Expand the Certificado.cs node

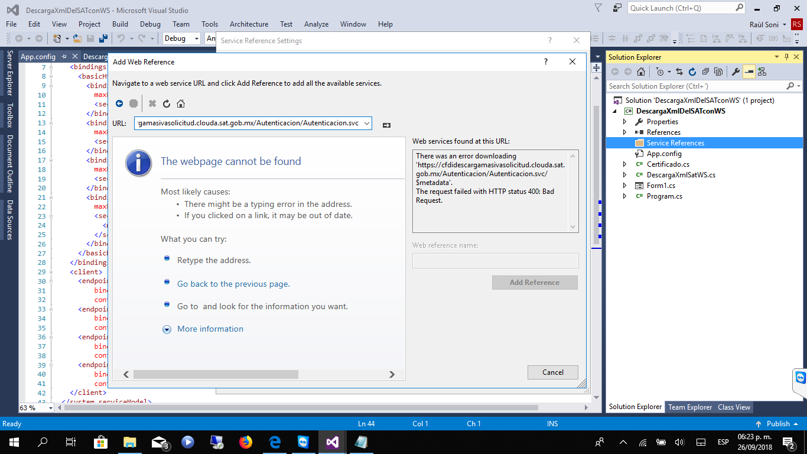coord(625,164)
